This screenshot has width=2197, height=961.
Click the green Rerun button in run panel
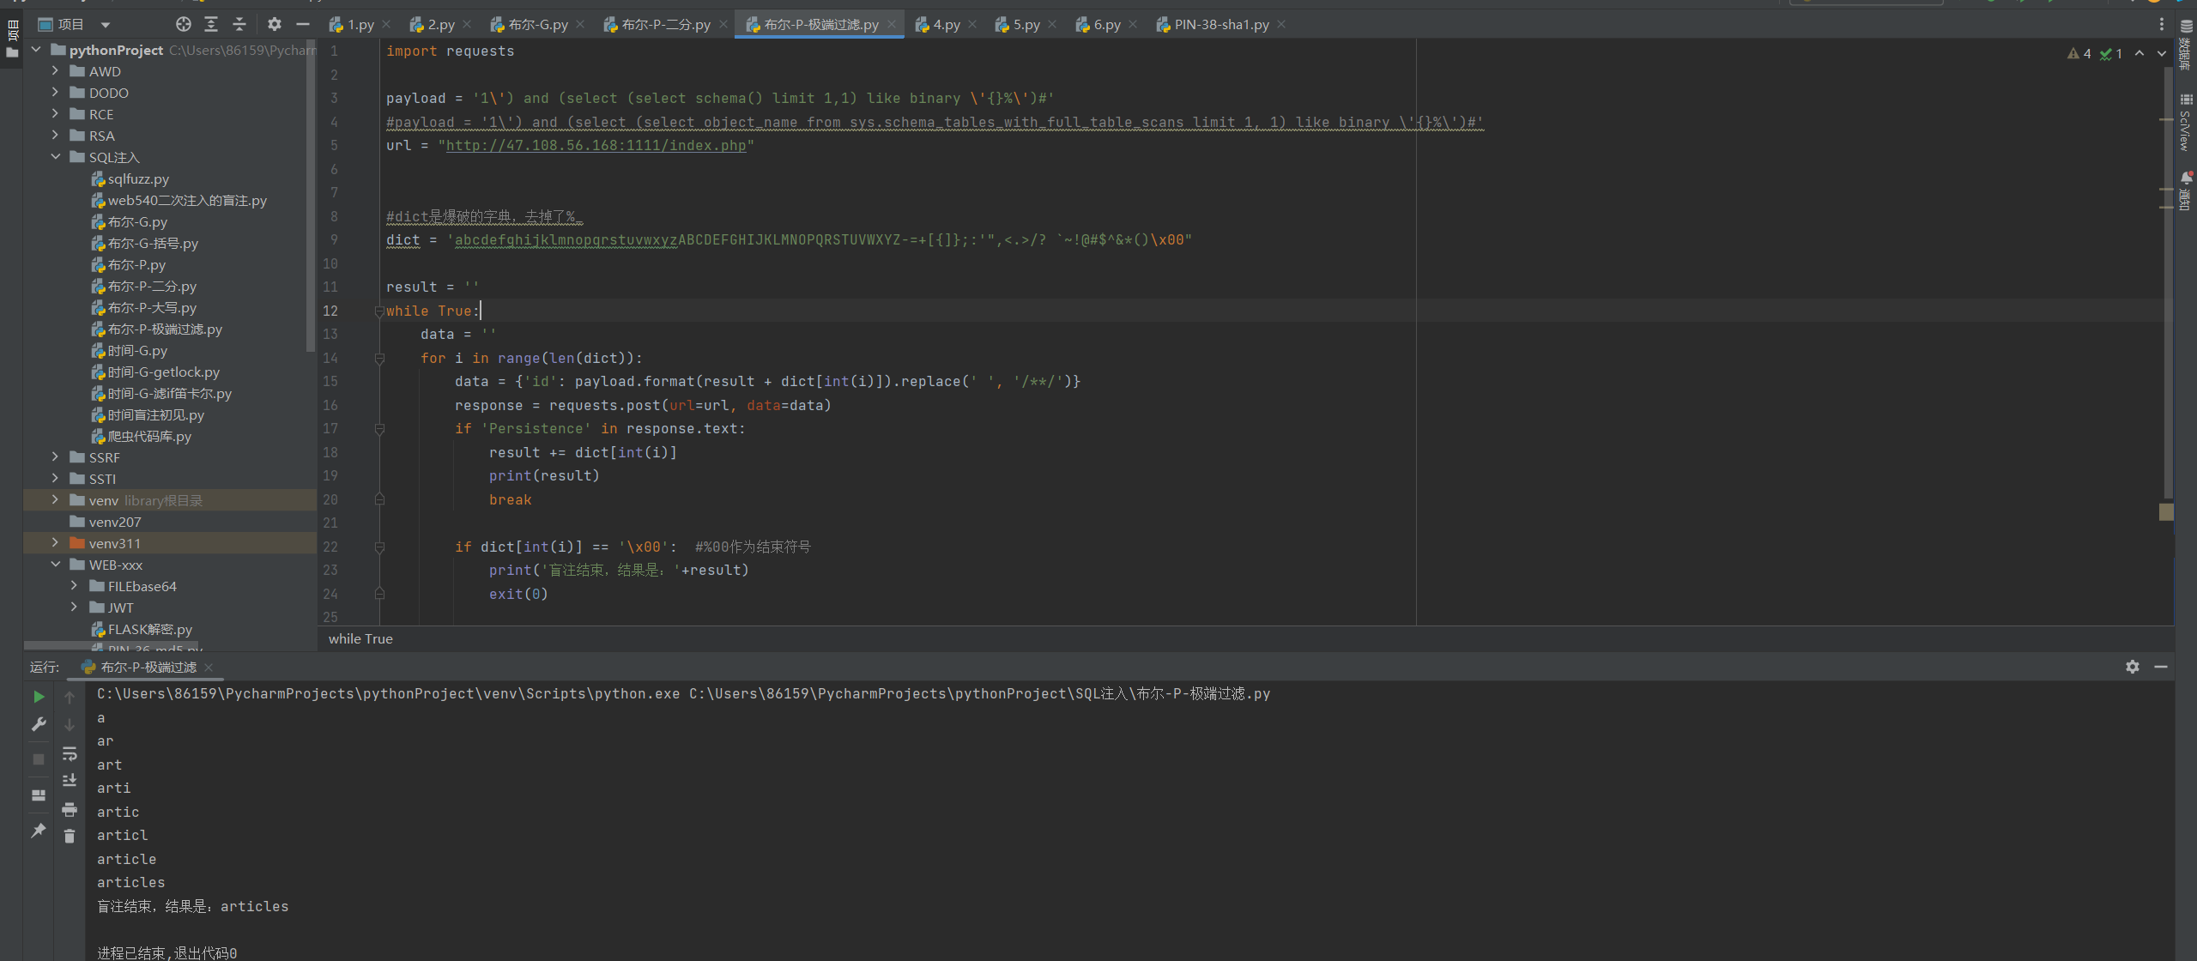tap(39, 697)
